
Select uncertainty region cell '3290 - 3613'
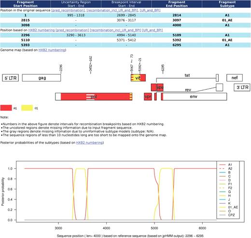(76, 35)
